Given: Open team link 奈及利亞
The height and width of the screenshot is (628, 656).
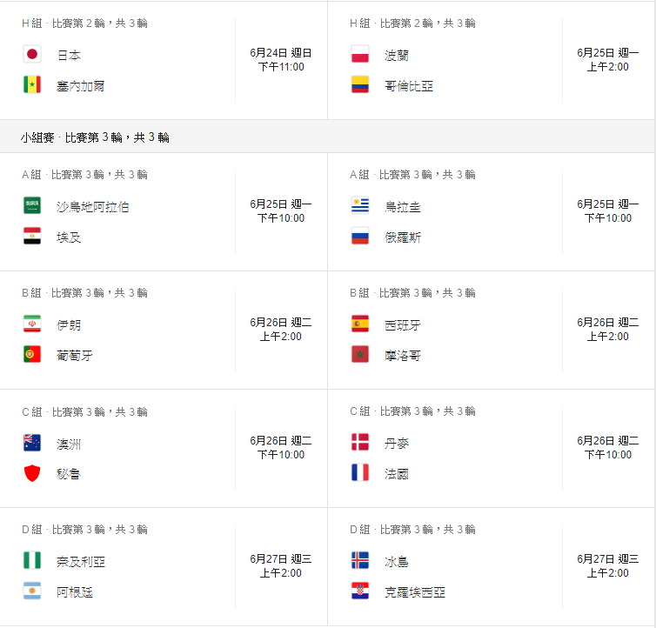Looking at the screenshot, I should [x=81, y=562].
